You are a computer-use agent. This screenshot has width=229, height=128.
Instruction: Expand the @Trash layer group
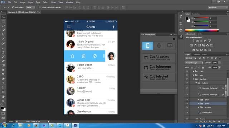tap(199, 107)
